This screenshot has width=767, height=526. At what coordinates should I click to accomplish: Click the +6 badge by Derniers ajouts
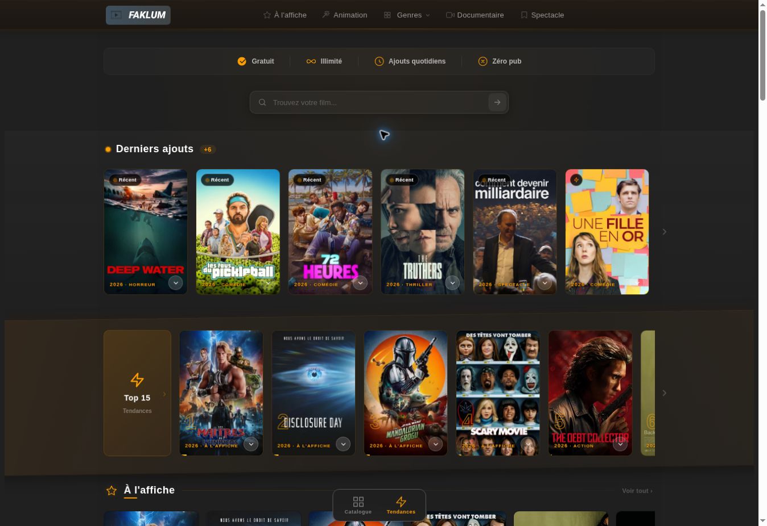click(208, 149)
